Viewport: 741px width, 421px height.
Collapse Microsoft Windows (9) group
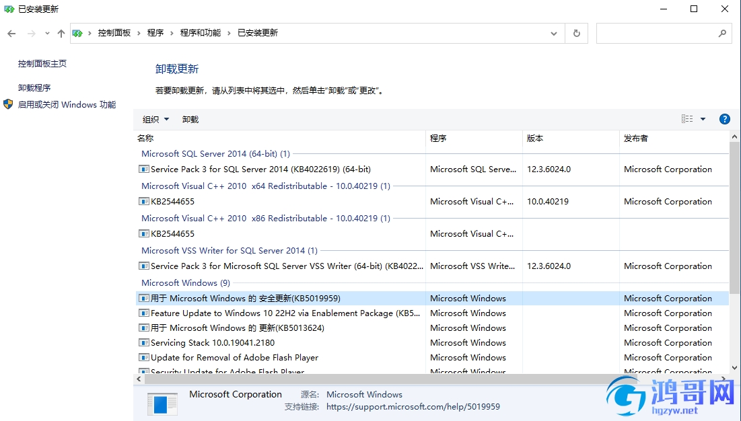(185, 282)
